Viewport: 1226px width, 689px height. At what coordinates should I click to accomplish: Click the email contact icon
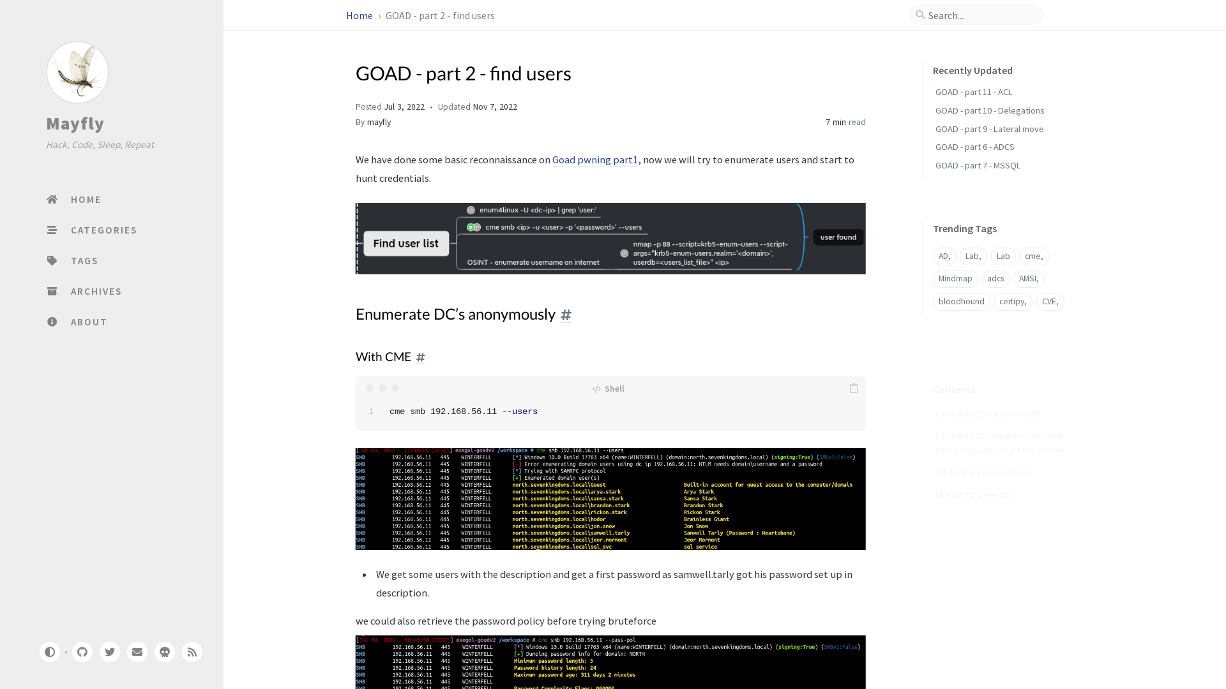[137, 652]
